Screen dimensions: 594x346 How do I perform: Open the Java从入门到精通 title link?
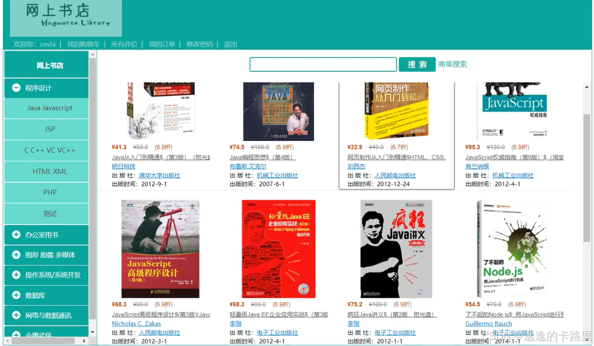(x=161, y=157)
